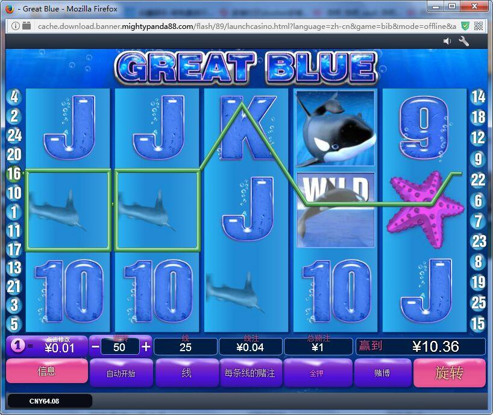Select payline number 12 bubble
The image size is (493, 415).
pyautogui.click(x=478, y=138)
